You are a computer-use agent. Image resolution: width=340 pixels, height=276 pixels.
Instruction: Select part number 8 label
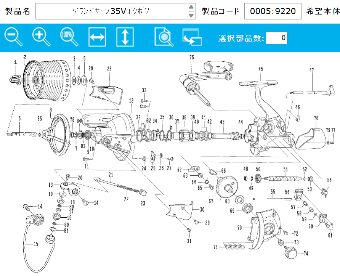[x=51, y=110]
